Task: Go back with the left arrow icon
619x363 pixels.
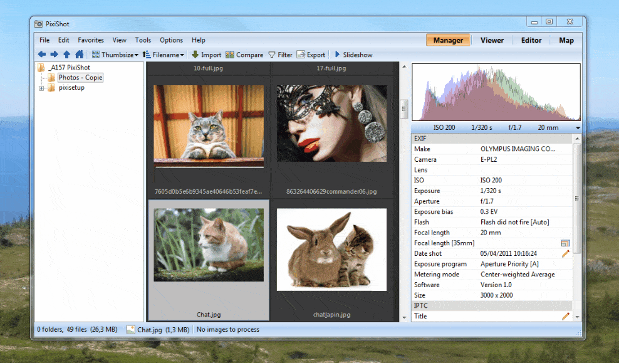Action: pos(42,55)
